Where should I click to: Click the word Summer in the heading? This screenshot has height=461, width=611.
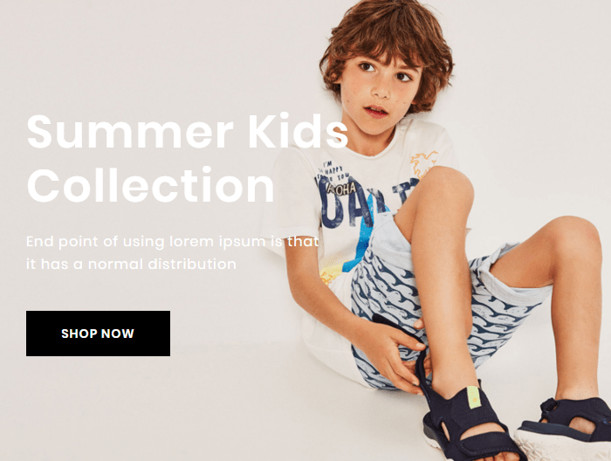[130, 133]
